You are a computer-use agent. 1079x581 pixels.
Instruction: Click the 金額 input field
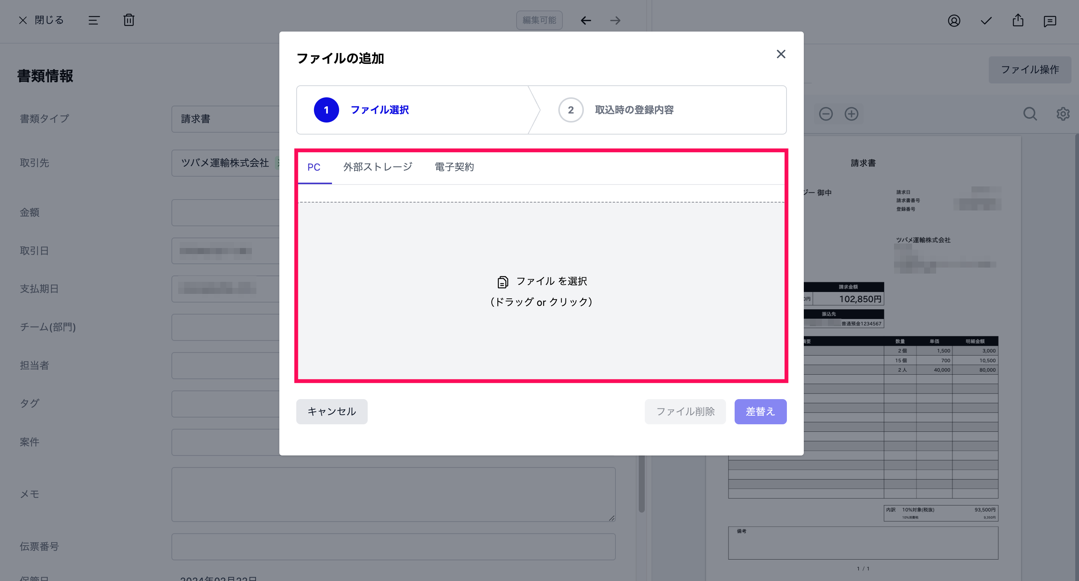(x=225, y=212)
